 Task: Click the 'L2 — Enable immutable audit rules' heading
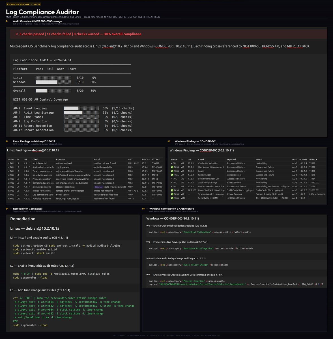click(x=42, y=266)
